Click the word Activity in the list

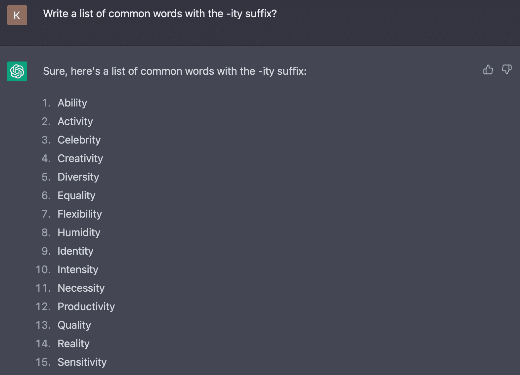pyautogui.click(x=75, y=121)
